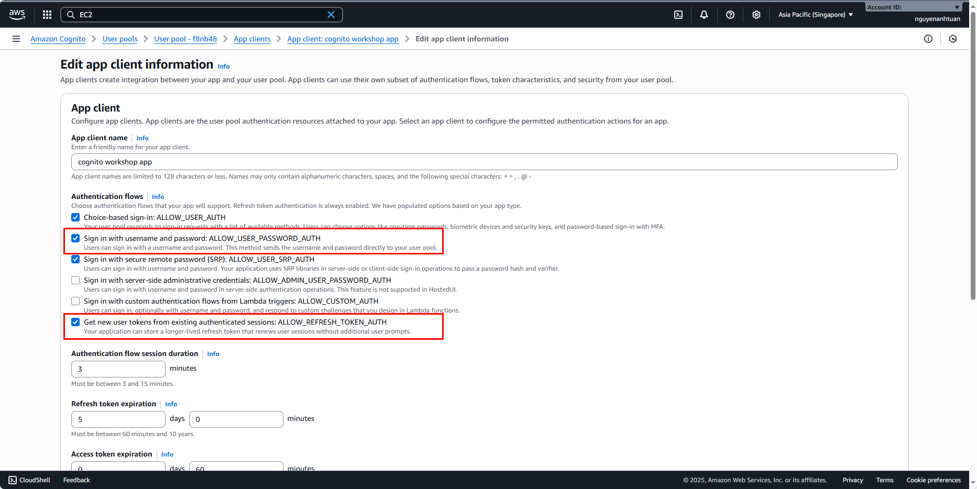The image size is (977, 489).
Task: Uncheck the ALLOW_USER_PASSWORD_AUTH checkbox
Action: [x=75, y=238]
